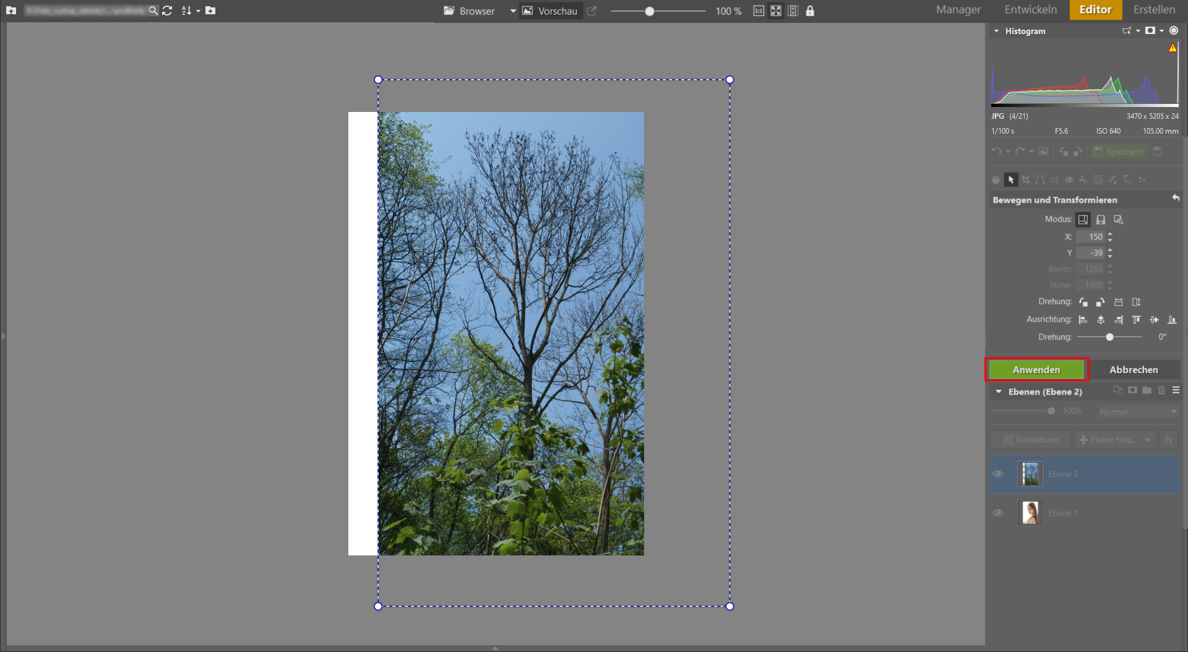Center layer vertically

click(x=1154, y=320)
